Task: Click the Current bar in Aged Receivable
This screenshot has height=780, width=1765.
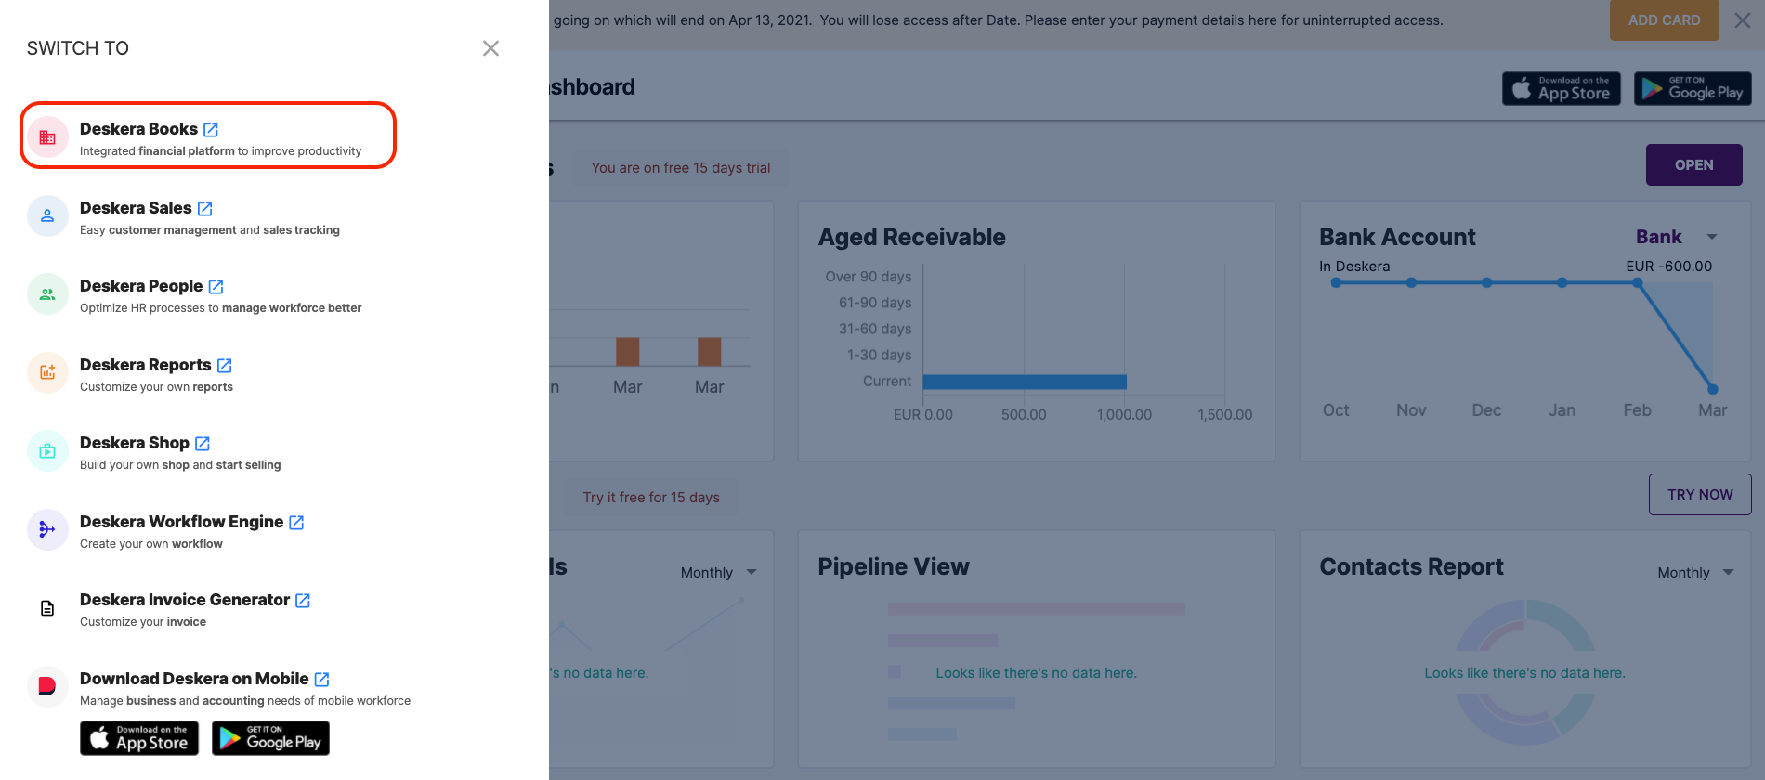Action: click(x=1025, y=382)
